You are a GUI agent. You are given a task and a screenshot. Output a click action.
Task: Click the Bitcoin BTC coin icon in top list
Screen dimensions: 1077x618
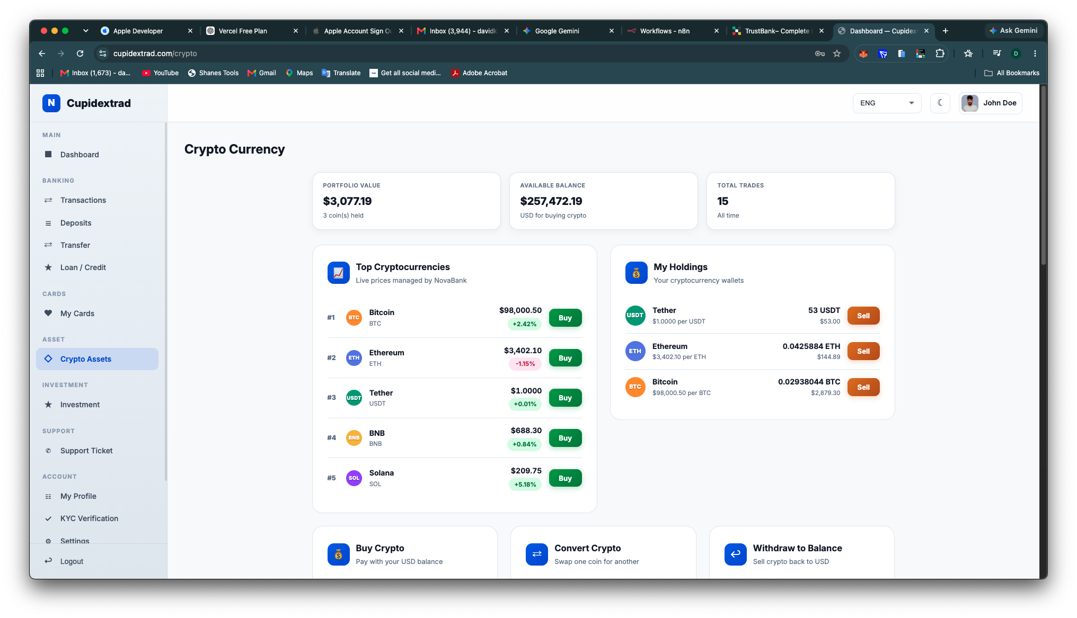tap(354, 318)
